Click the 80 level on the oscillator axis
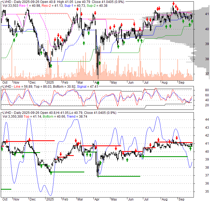Image resolution: width=210 pixels, height=201 pixels. click(207, 90)
